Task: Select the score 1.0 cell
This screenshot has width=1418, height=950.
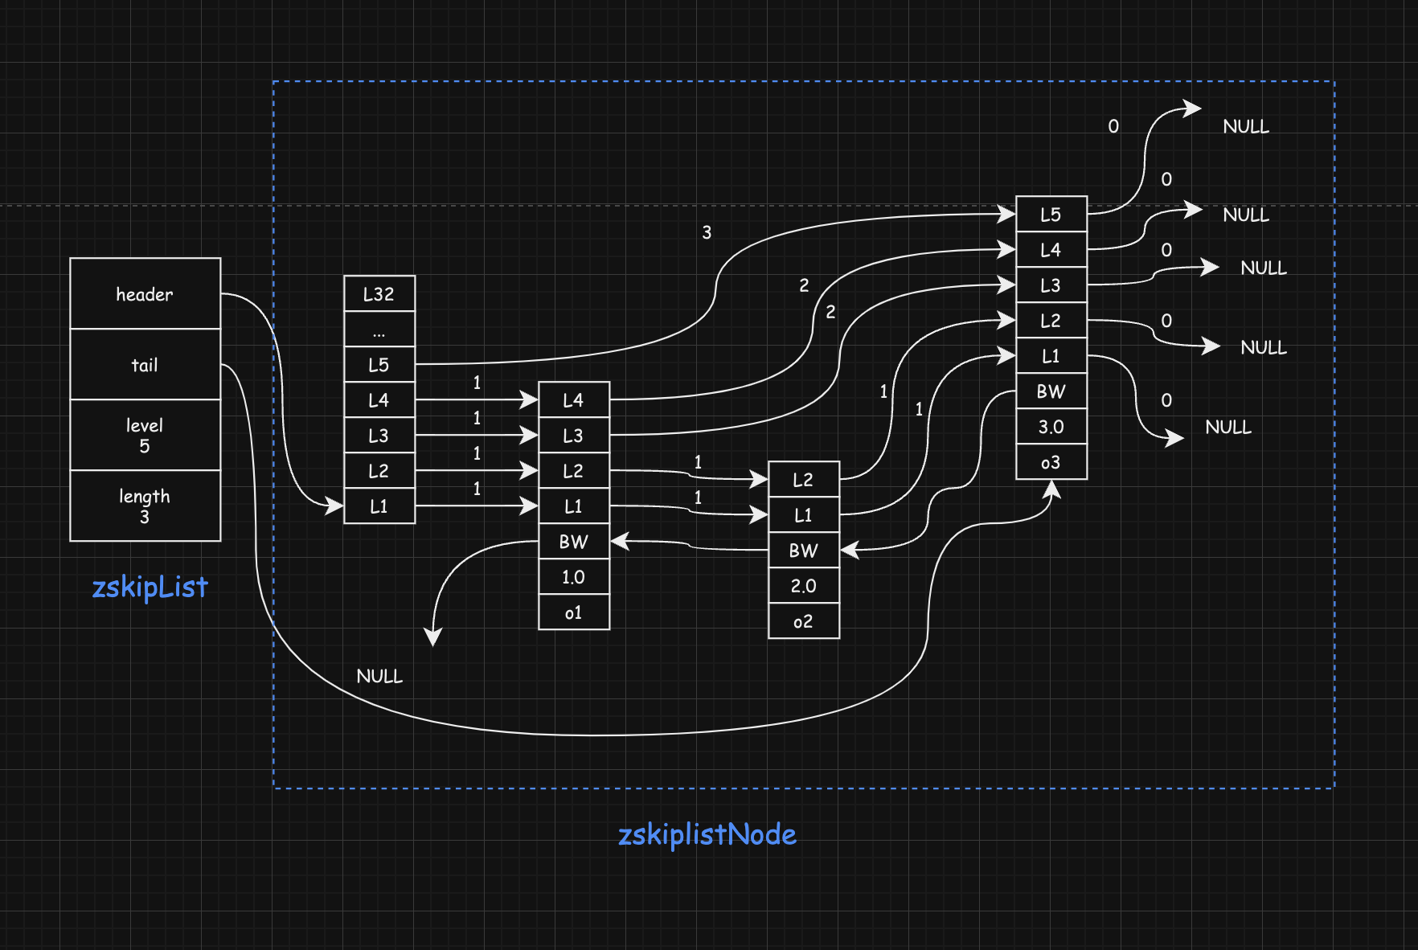Action: 573,577
